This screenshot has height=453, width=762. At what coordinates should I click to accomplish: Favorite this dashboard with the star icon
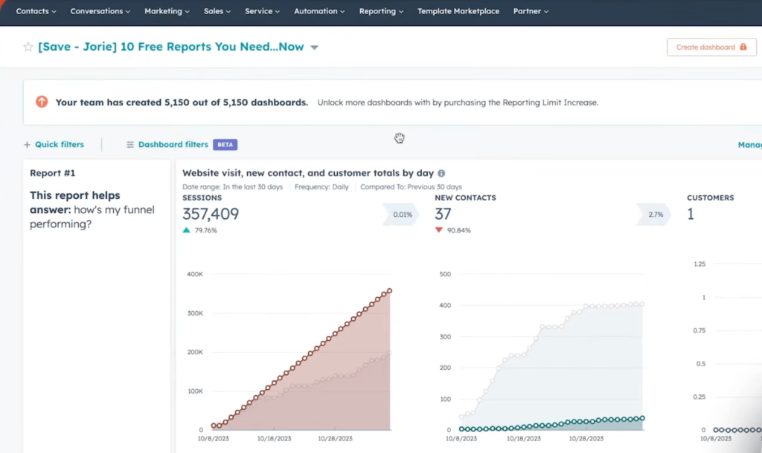click(x=28, y=47)
